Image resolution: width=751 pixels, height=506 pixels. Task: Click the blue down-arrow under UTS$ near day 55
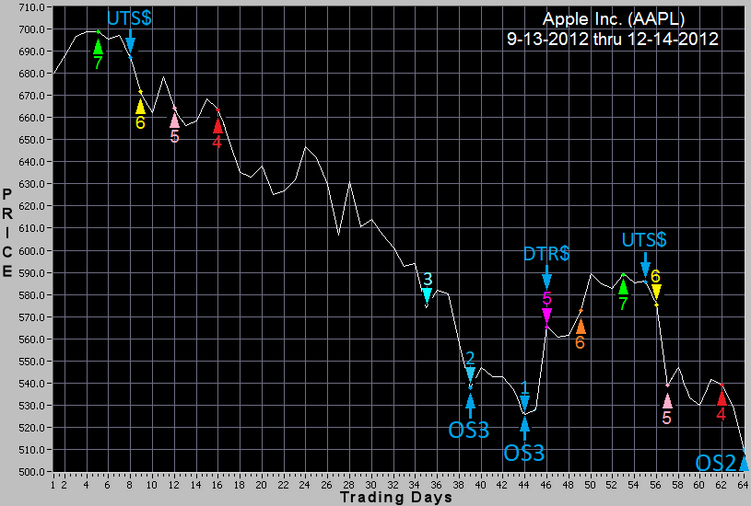[645, 264]
